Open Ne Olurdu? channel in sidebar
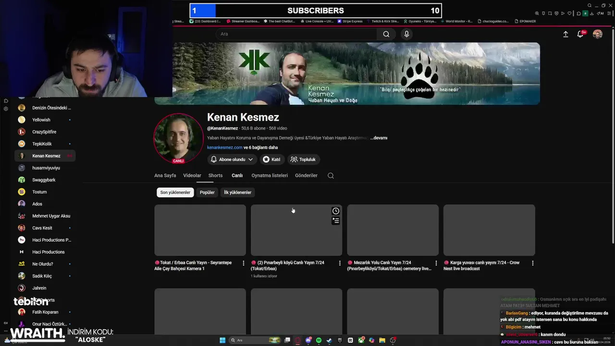 click(45, 264)
